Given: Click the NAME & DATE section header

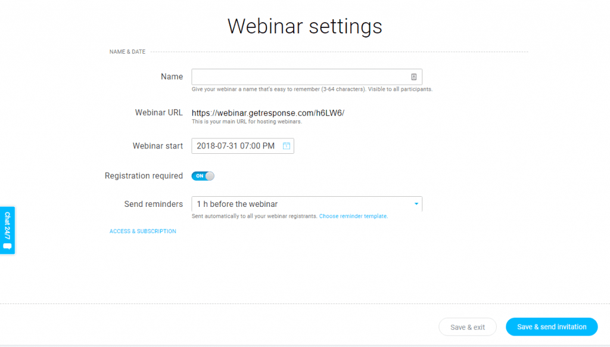Looking at the screenshot, I should [127, 51].
